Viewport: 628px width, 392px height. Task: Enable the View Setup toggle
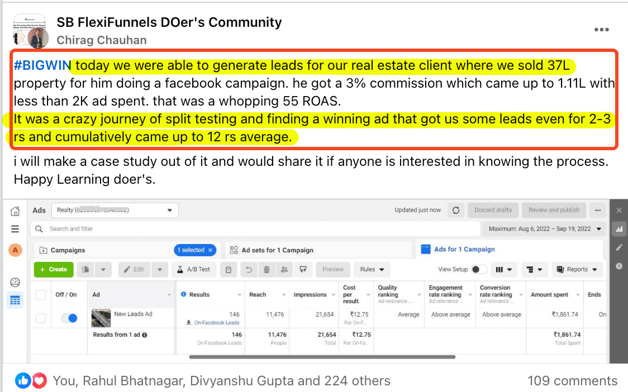point(479,269)
